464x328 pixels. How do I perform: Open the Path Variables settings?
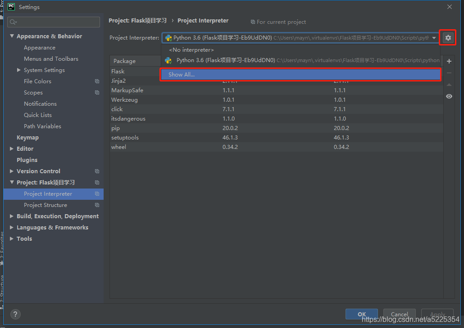42,126
